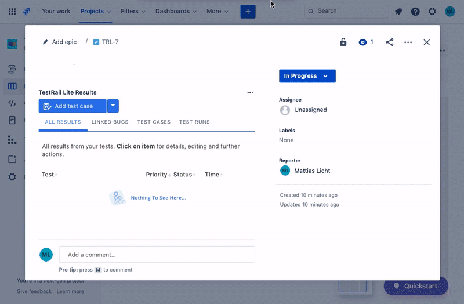The height and width of the screenshot is (304, 464).
Task: Open the Settings gear in top bar
Action: 432,12
